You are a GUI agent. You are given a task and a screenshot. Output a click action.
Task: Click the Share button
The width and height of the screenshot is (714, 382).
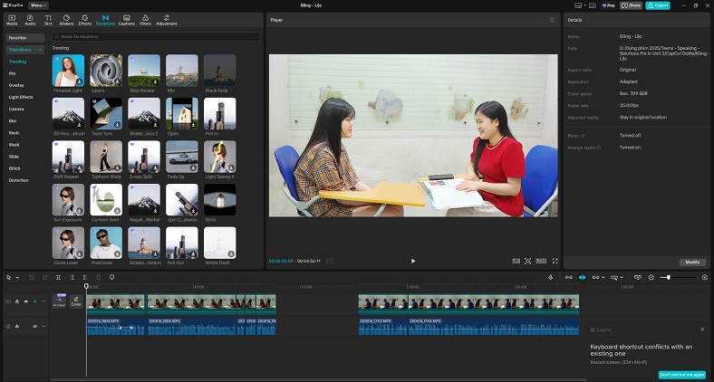(632, 5)
